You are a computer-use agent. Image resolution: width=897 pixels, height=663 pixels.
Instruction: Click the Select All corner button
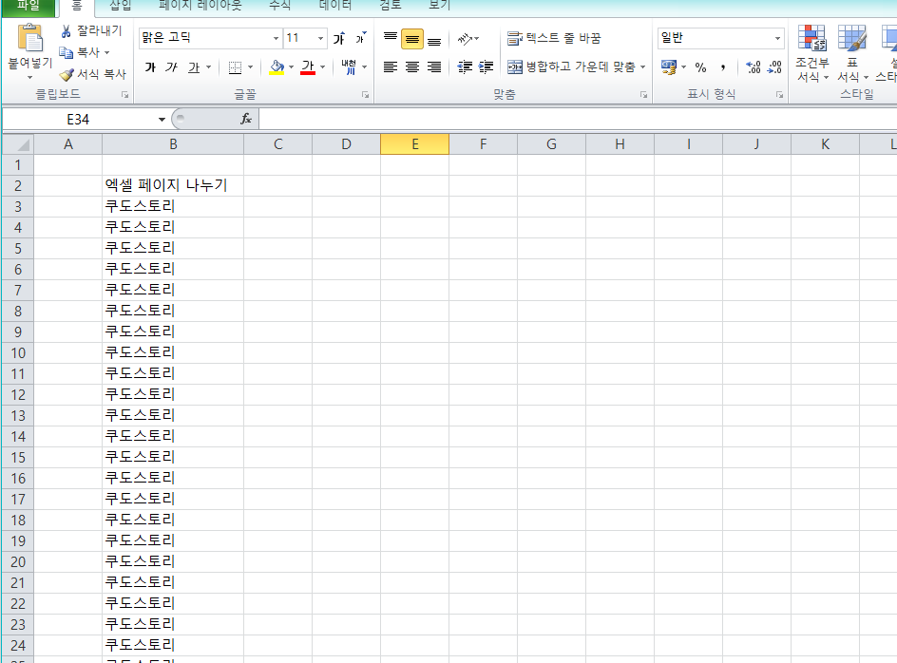[x=18, y=144]
